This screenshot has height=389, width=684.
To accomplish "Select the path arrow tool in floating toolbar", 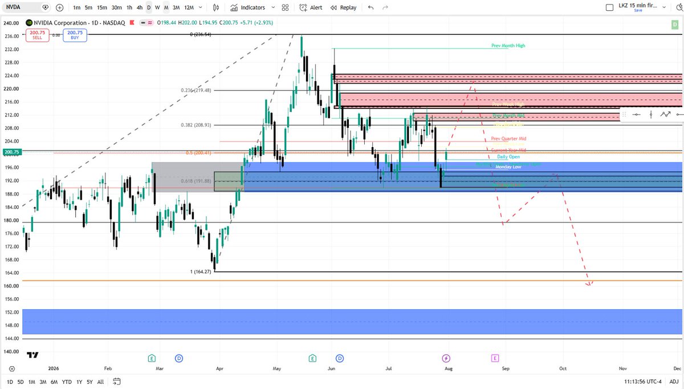I will [x=665, y=114].
